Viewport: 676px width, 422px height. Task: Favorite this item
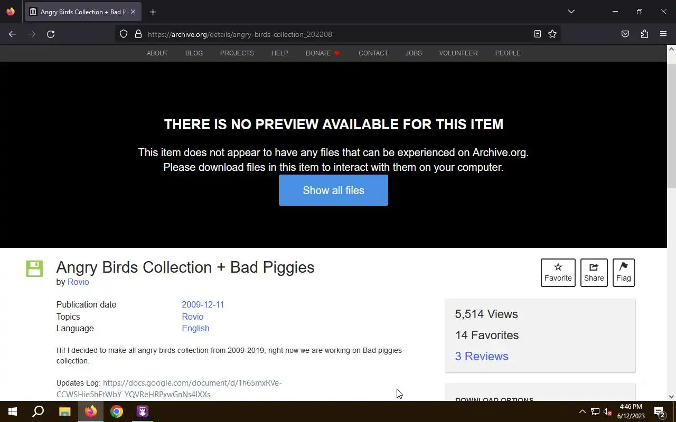click(x=558, y=273)
